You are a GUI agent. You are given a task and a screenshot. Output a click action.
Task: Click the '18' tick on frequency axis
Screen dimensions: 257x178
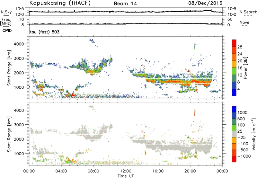click(x=22, y=19)
